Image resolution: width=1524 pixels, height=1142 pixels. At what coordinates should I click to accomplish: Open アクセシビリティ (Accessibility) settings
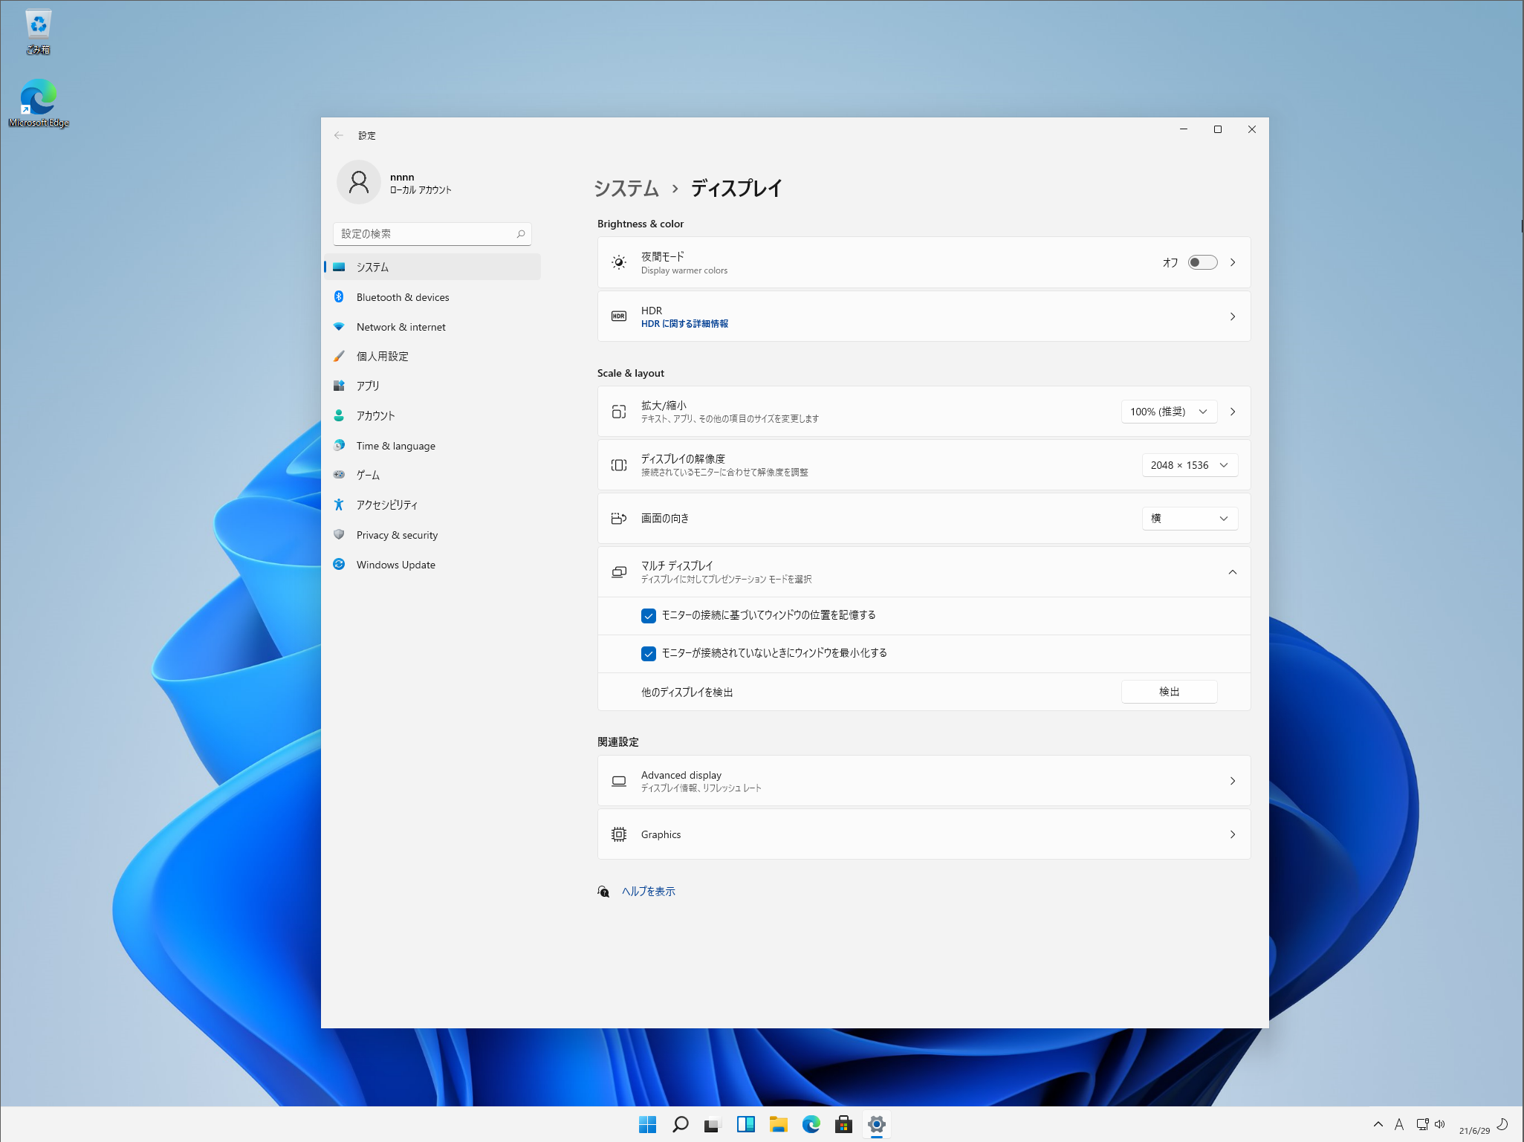tap(432, 505)
